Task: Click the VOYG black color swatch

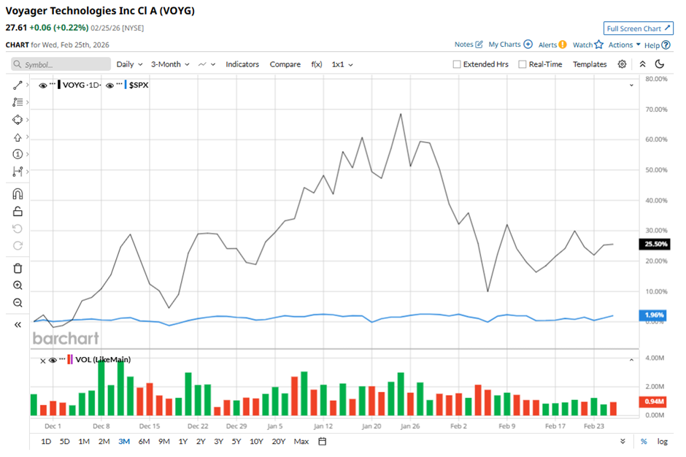Action: click(58, 85)
